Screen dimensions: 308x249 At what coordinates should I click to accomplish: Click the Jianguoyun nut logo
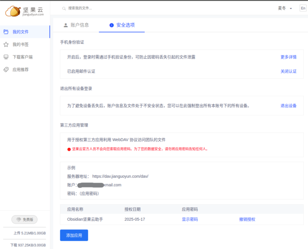[13, 11]
